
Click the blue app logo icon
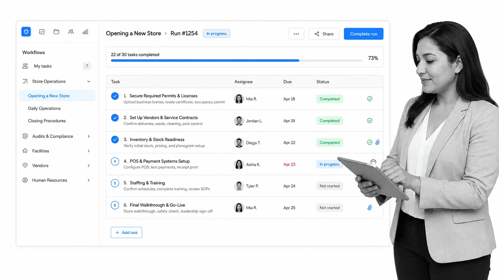(26, 32)
